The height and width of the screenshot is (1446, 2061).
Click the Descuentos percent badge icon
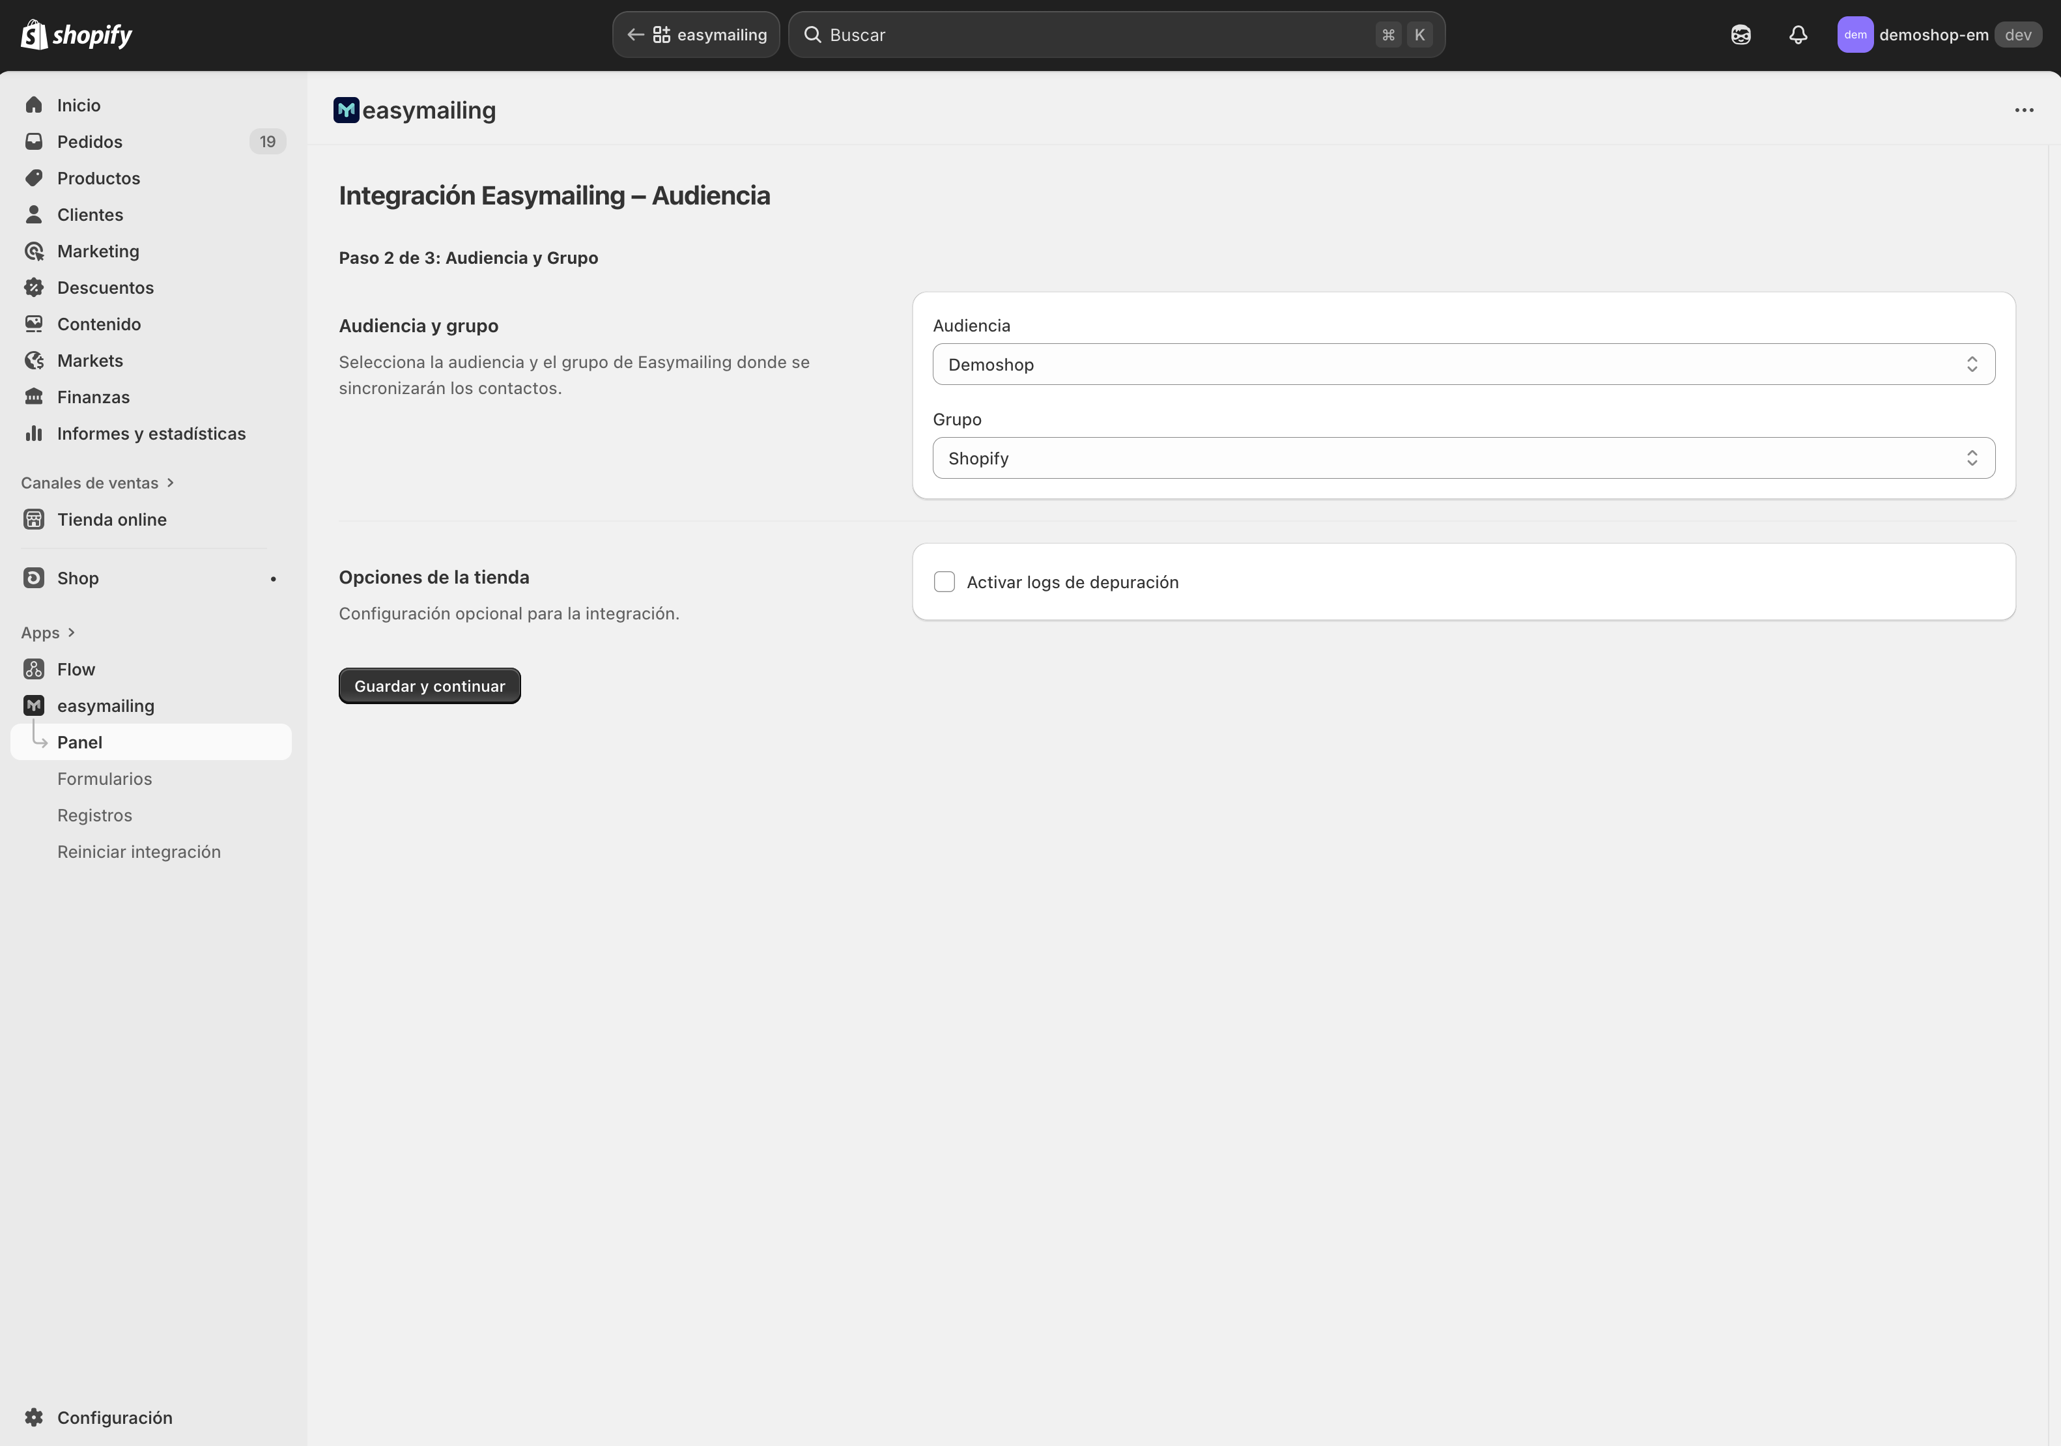coord(34,287)
